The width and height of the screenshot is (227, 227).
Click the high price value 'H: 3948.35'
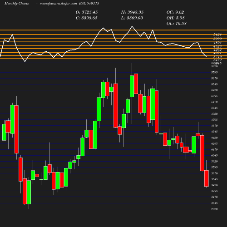coord(132,12)
